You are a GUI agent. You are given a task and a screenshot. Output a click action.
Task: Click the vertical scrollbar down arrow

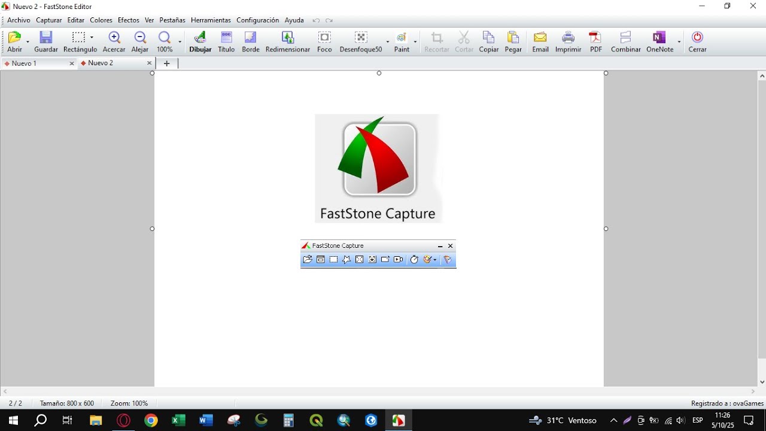click(762, 382)
